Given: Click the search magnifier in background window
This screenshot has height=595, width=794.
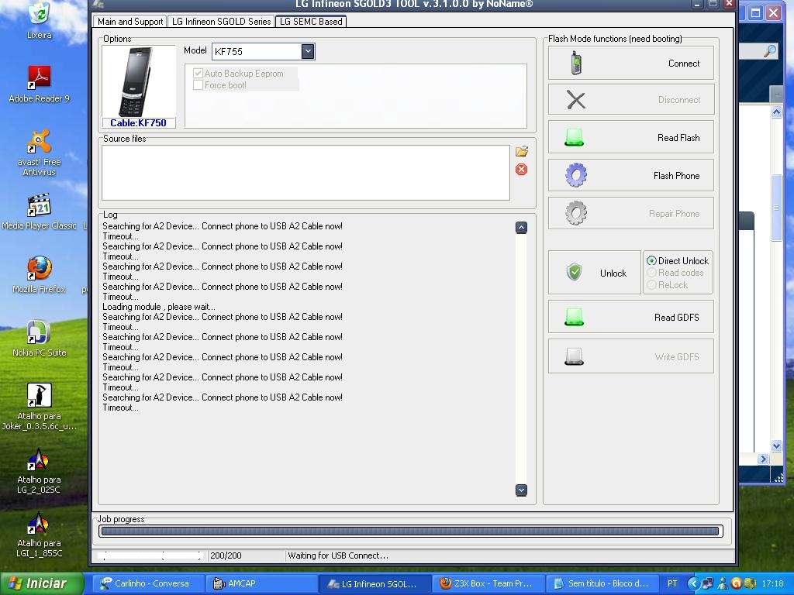Looking at the screenshot, I should click(x=770, y=50).
